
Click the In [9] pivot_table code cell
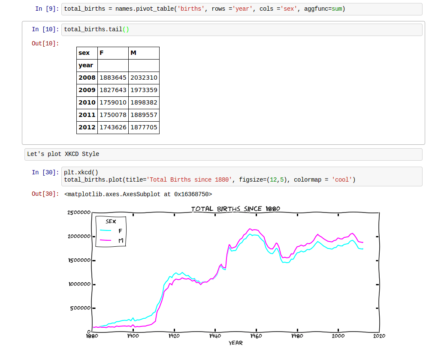(242, 9)
